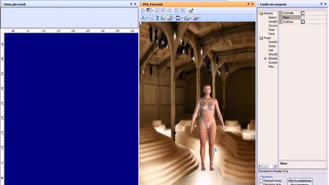The height and width of the screenshot is (185, 329).
Task: Select Face under Morphs
Action: [271, 34]
